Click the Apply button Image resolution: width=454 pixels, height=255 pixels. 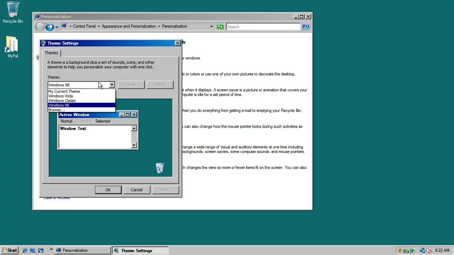[x=166, y=190]
